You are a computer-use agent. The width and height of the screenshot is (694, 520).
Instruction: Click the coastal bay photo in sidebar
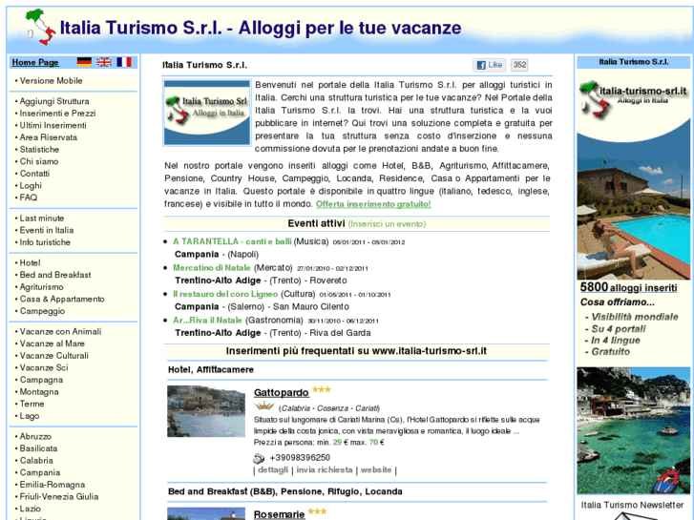(x=633, y=430)
